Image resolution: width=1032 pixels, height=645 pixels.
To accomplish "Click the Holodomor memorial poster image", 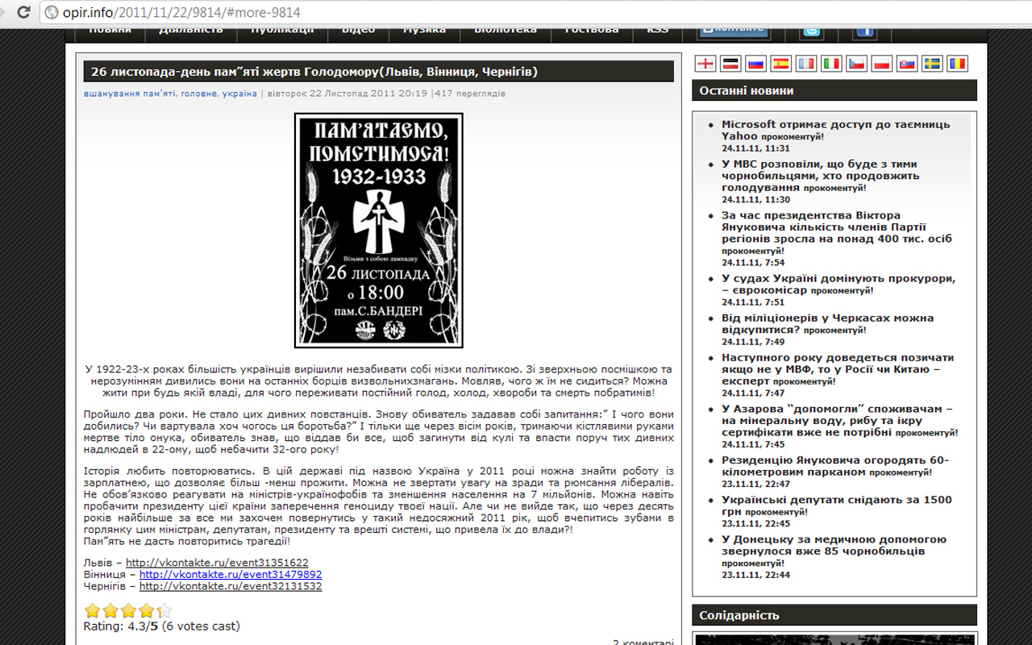I will (x=378, y=230).
